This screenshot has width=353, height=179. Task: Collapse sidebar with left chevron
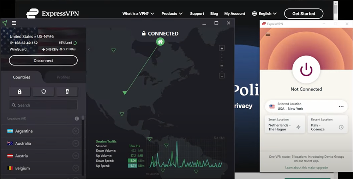click(89, 49)
